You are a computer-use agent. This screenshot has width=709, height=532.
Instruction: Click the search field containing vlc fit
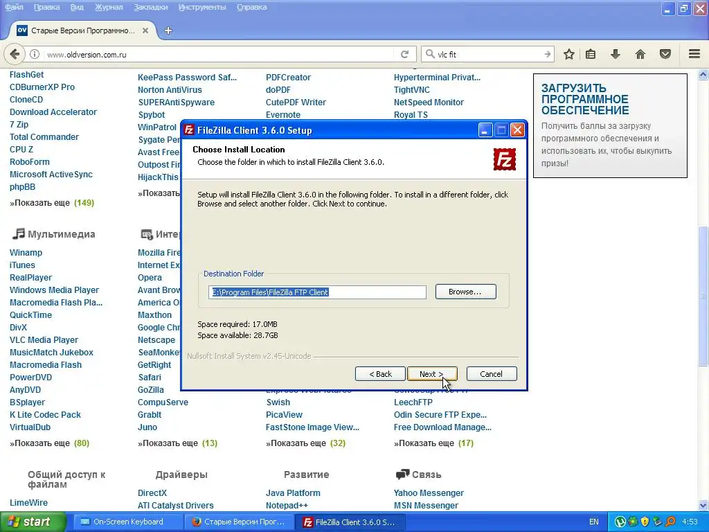(x=488, y=54)
